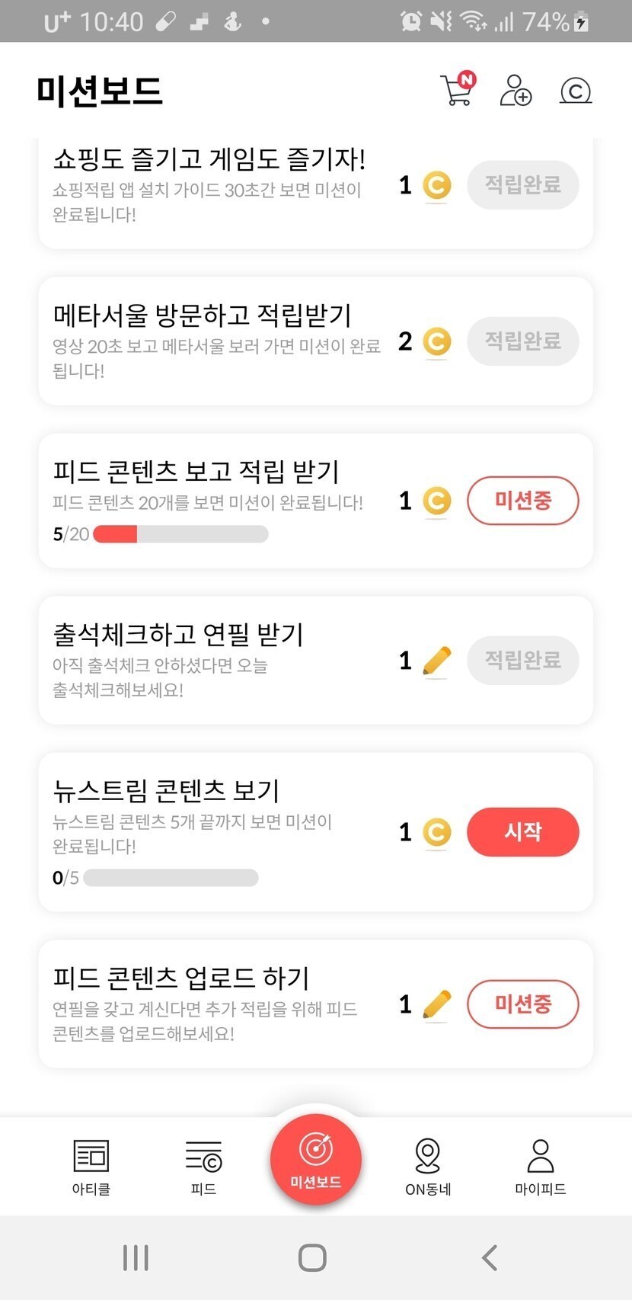Select the center 미션보드 tab button
The image size is (632, 1300).
tap(316, 1160)
